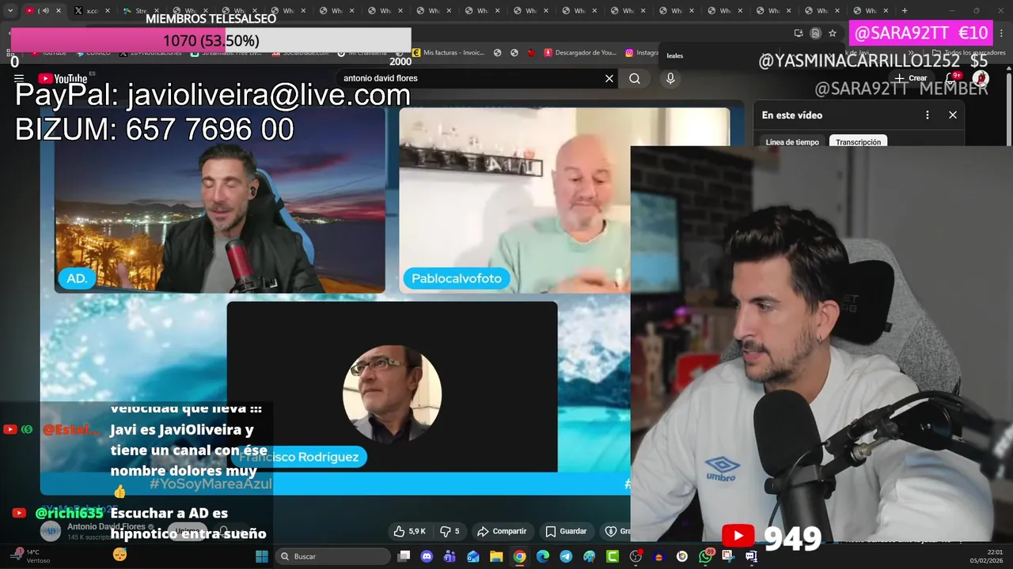Bookmark this page with the star icon
The width and height of the screenshot is (1013, 569).
pos(833,33)
